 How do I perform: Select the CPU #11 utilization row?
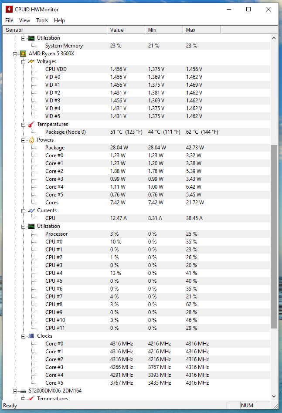(157, 328)
